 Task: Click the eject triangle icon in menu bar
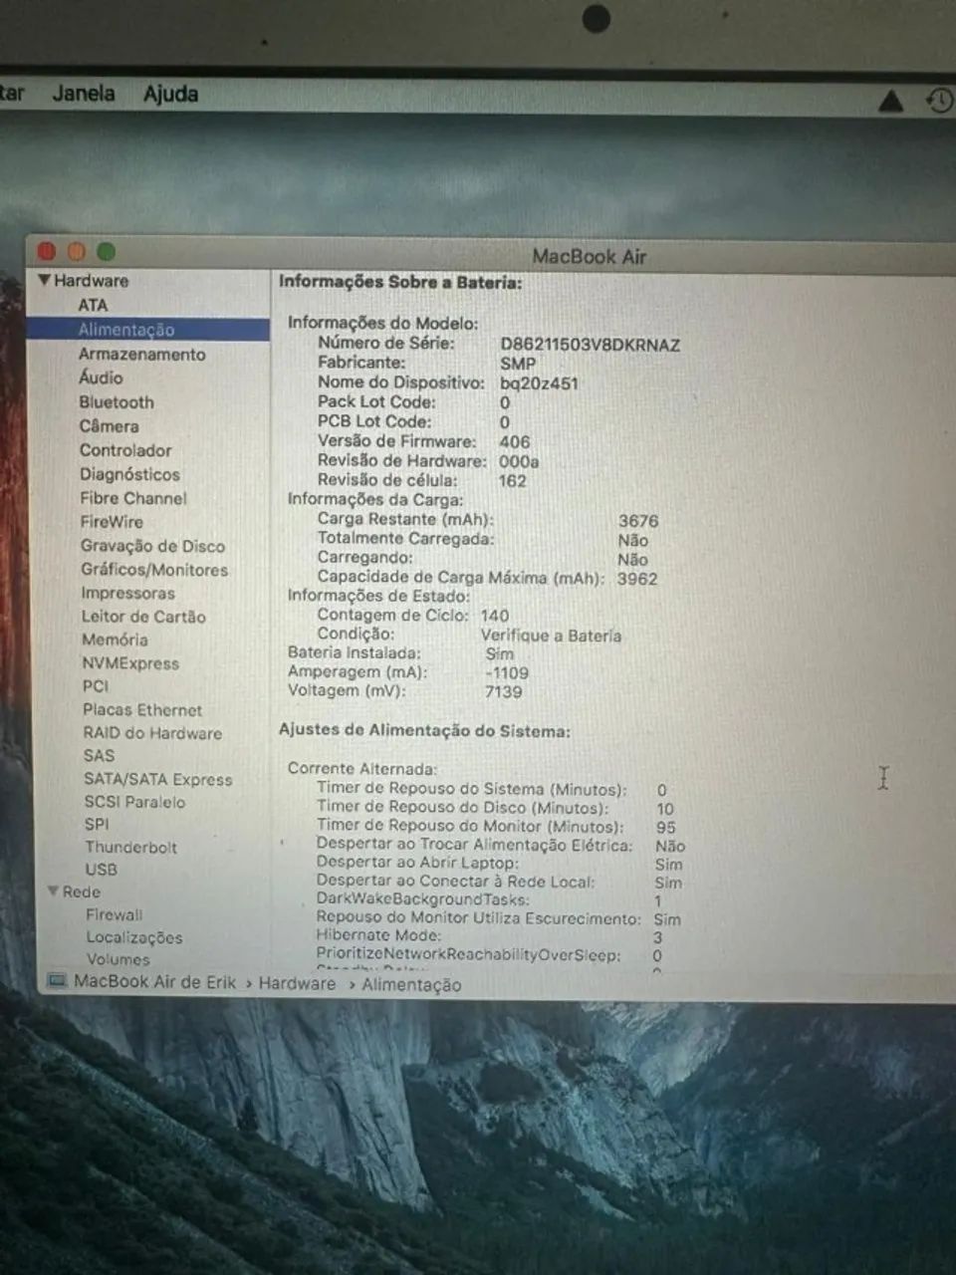(891, 100)
